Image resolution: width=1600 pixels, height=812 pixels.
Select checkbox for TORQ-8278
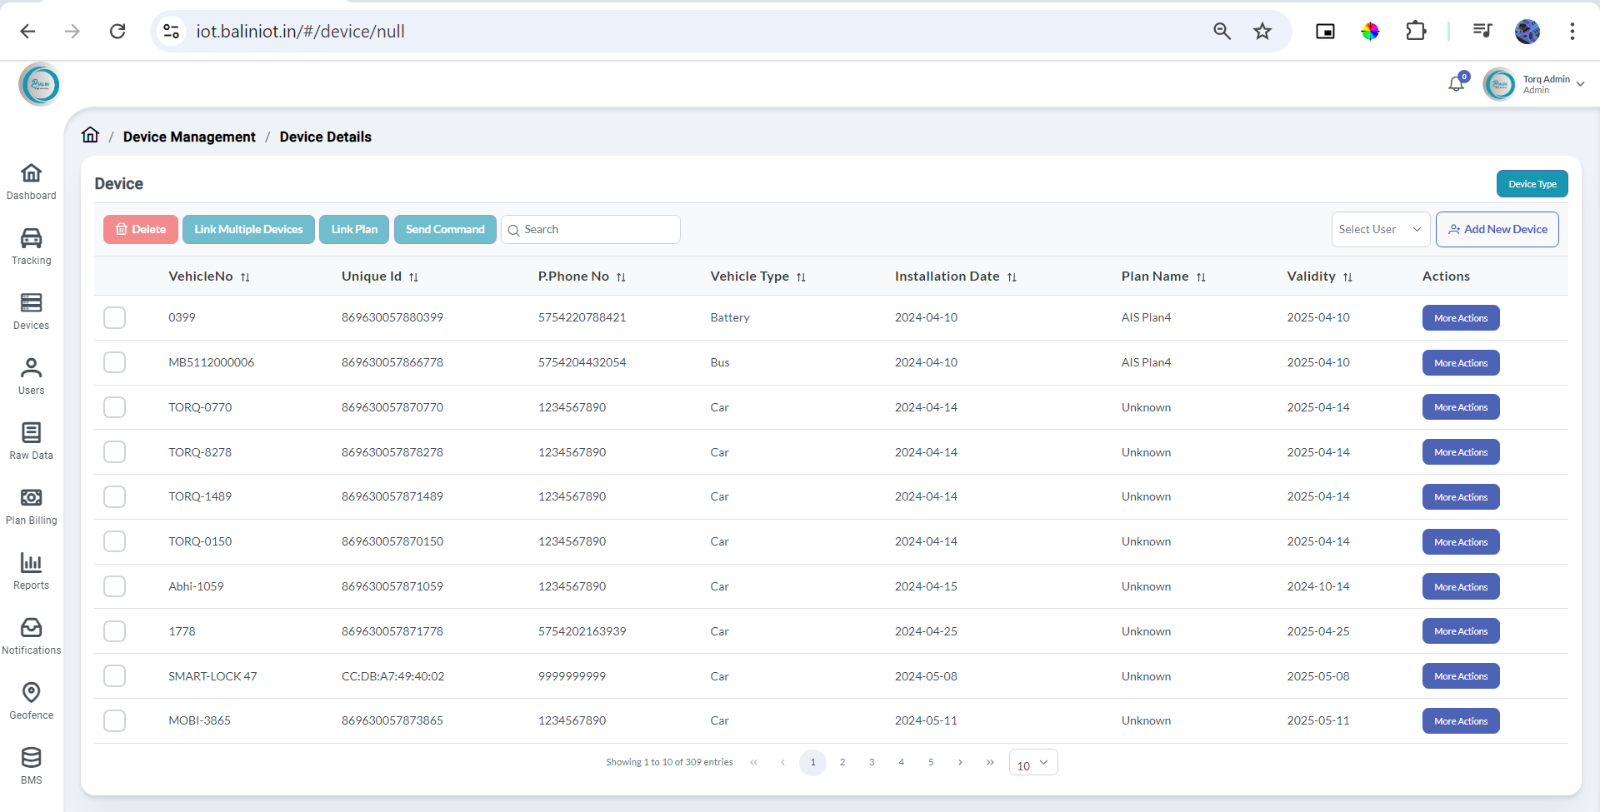click(x=114, y=452)
